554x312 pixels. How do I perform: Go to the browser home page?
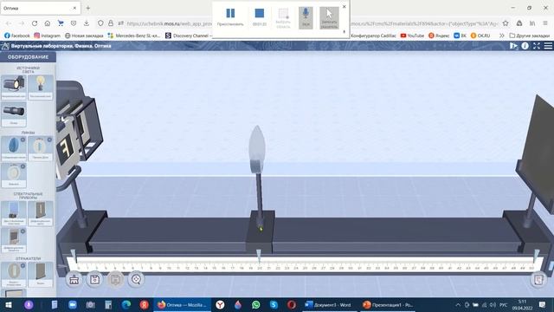pyautogui.click(x=48, y=23)
